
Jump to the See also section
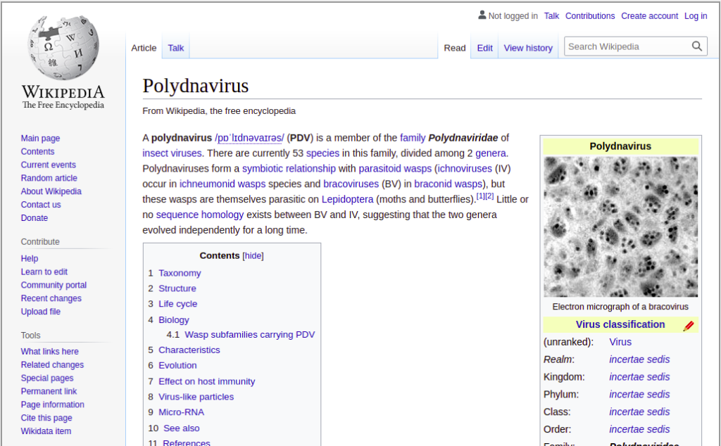182,428
